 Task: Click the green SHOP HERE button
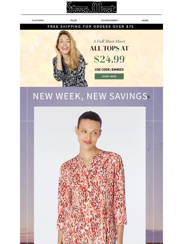tap(109, 76)
